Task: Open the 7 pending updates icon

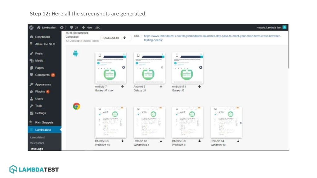Action: click(63, 28)
